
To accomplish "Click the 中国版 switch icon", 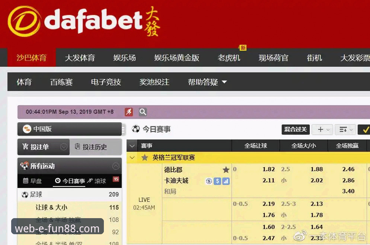I will [27, 129].
